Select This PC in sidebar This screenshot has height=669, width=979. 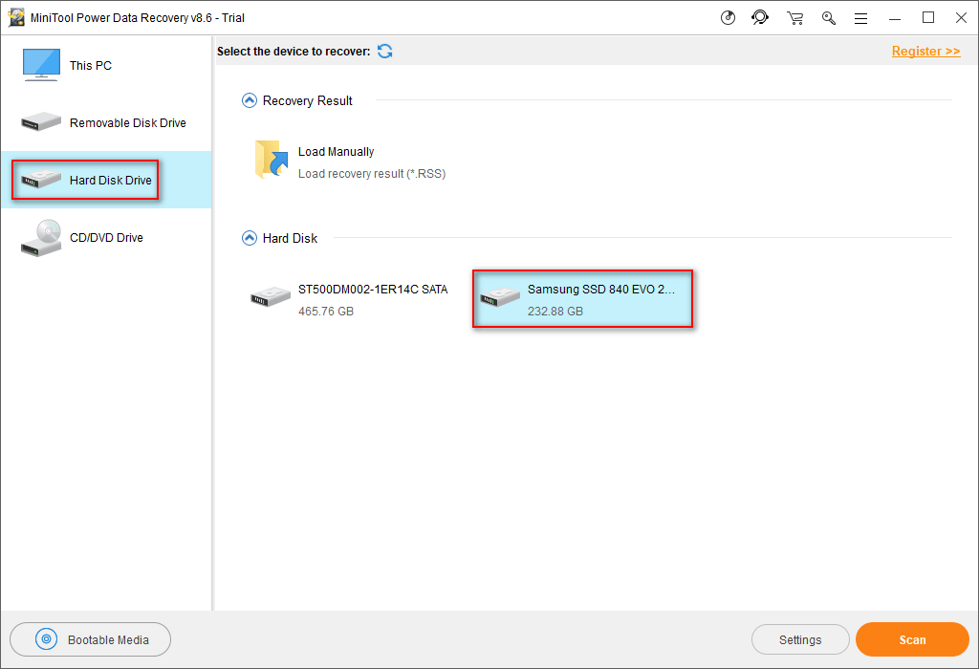[90, 66]
